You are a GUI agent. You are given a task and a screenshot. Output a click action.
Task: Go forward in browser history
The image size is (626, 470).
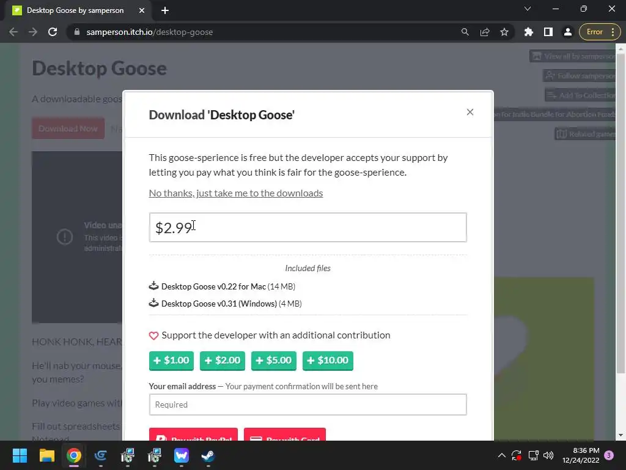pos(33,32)
